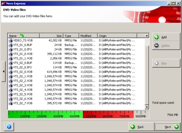Image resolution: width=182 pixels, height=133 pixels.
Task: Sort list by Origin column header
Action: pyautogui.click(x=117, y=36)
